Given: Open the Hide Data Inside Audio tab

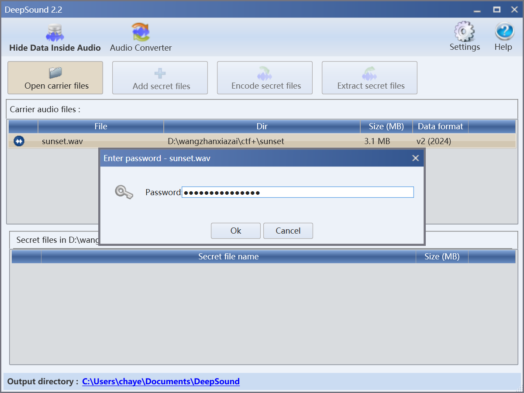Looking at the screenshot, I should coord(55,38).
